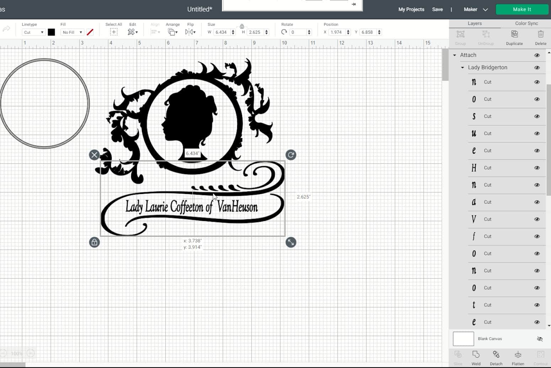Image resolution: width=551 pixels, height=368 pixels.
Task: Collapse the Lady Bridgerton group
Action: [462, 68]
